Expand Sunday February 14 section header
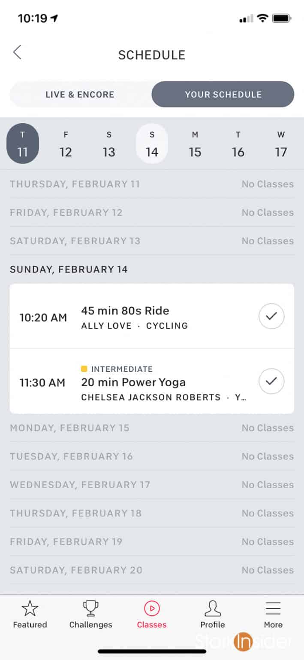This screenshot has height=660, width=304. click(x=69, y=269)
